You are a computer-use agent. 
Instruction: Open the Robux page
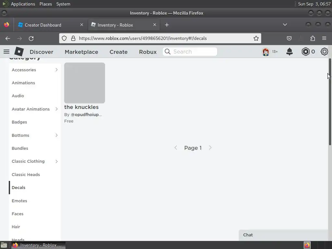(148, 52)
